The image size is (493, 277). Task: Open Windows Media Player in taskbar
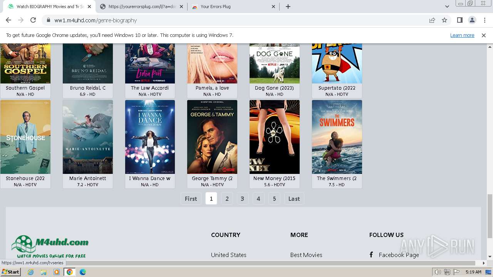[57, 272]
